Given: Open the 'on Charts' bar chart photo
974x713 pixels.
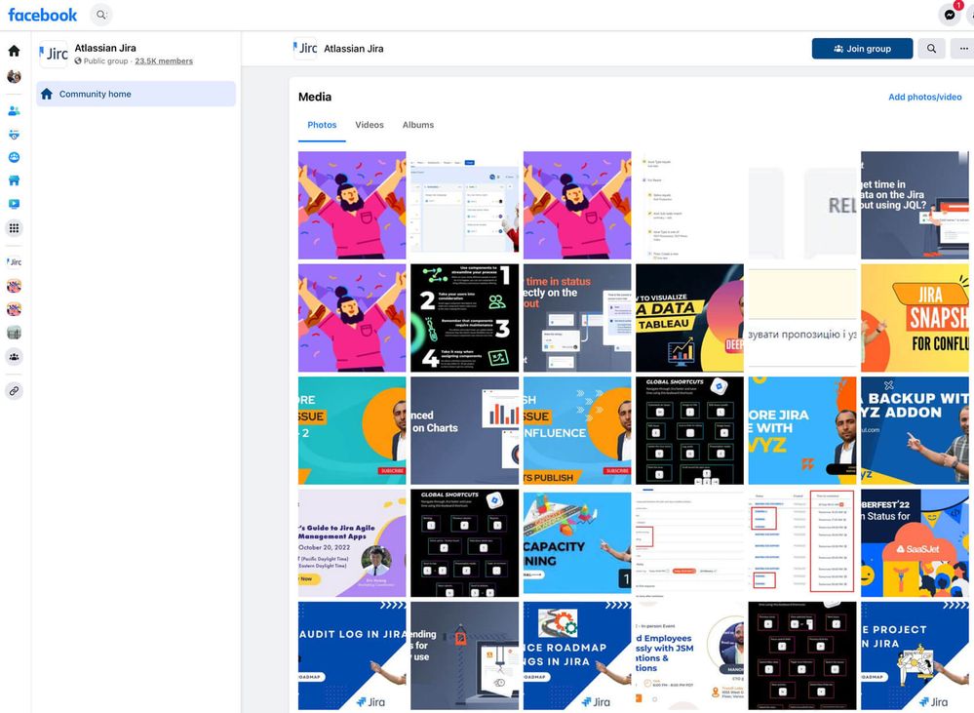Looking at the screenshot, I should coord(465,431).
